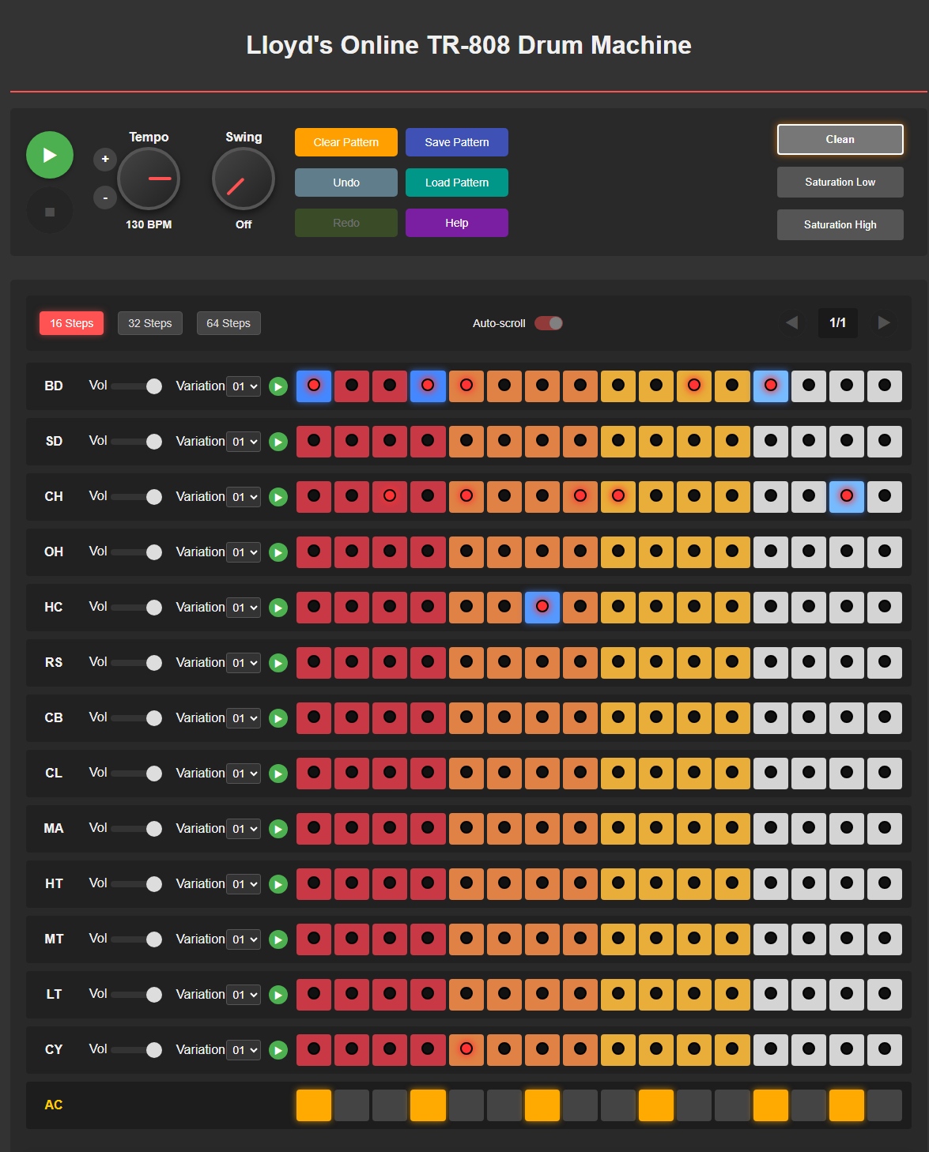The height and width of the screenshot is (1152, 929).
Task: Open the CH Variation dropdown
Action: coord(244,497)
